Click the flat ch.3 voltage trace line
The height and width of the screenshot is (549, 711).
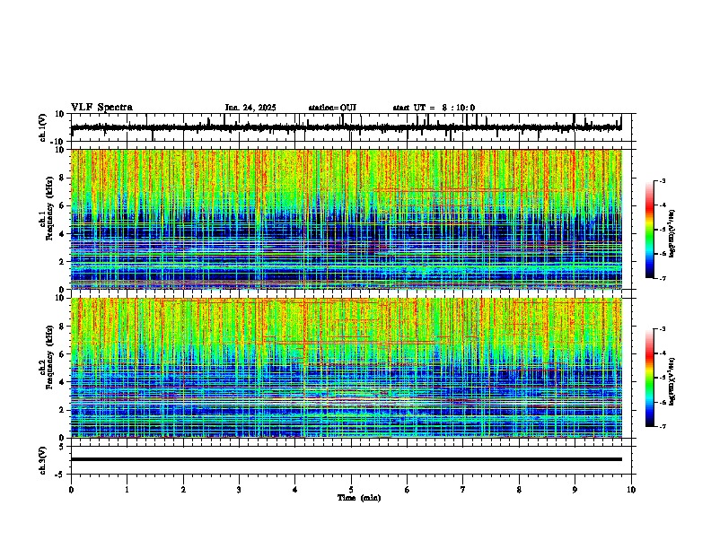[x=346, y=459]
